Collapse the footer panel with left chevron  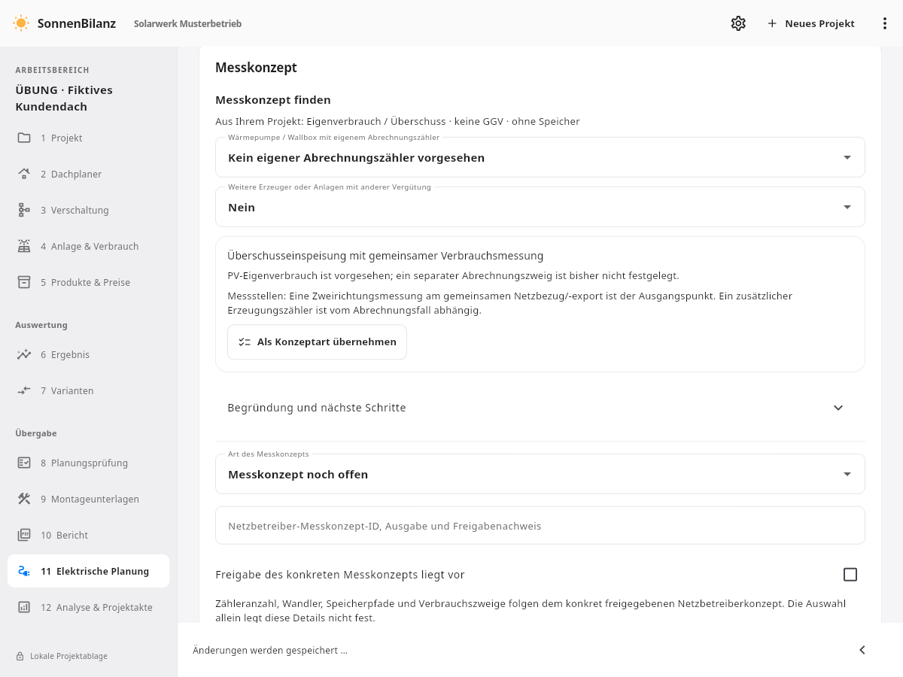[x=862, y=650]
